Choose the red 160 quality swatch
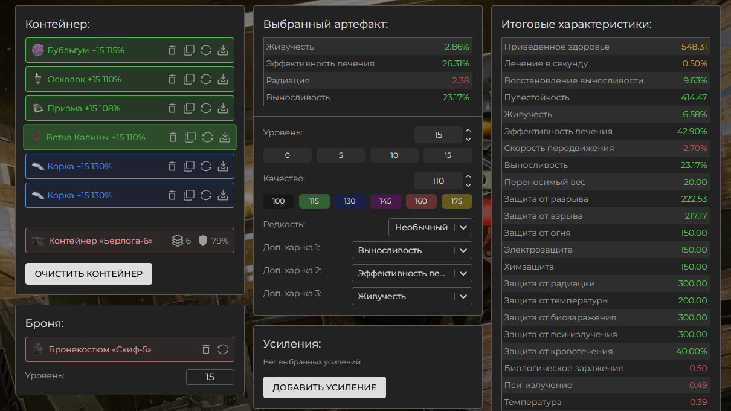 [x=421, y=201]
